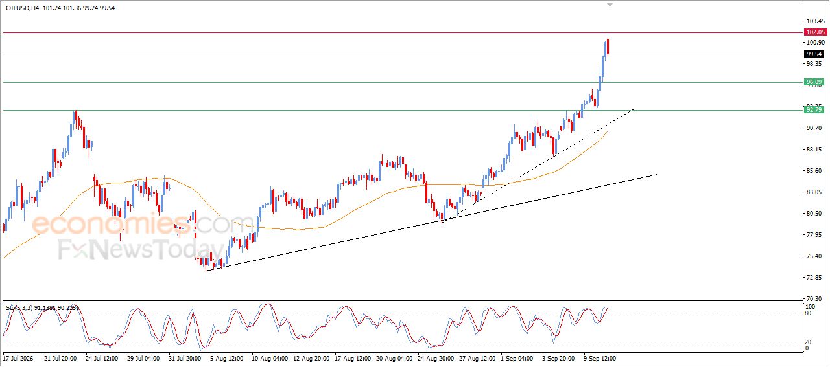
Task: Click the 9 Sep 12:00 date label
Action: (600, 357)
